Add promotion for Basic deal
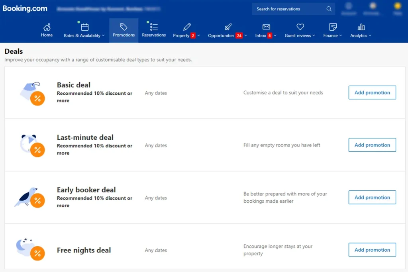The image size is (408, 272). click(x=372, y=92)
